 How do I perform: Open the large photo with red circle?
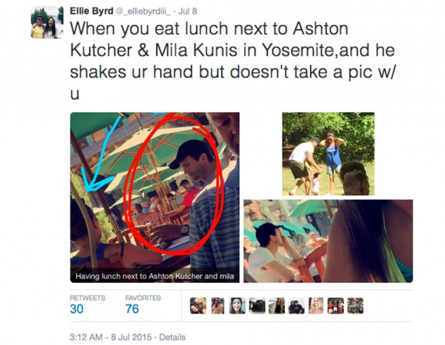(x=154, y=197)
